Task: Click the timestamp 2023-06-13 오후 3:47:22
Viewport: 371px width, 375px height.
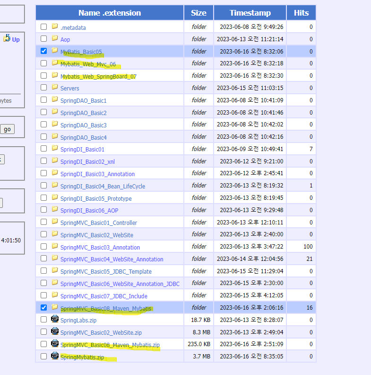Action: (x=251, y=247)
